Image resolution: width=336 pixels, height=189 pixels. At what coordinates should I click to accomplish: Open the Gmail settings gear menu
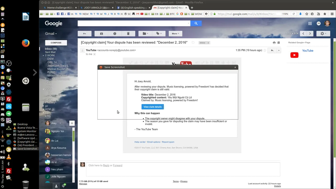323,34
